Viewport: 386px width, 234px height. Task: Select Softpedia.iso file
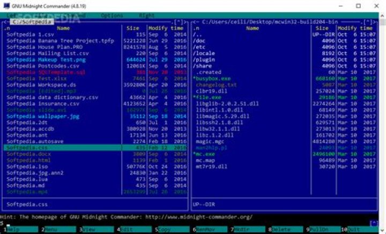pyautogui.click(x=95, y=167)
